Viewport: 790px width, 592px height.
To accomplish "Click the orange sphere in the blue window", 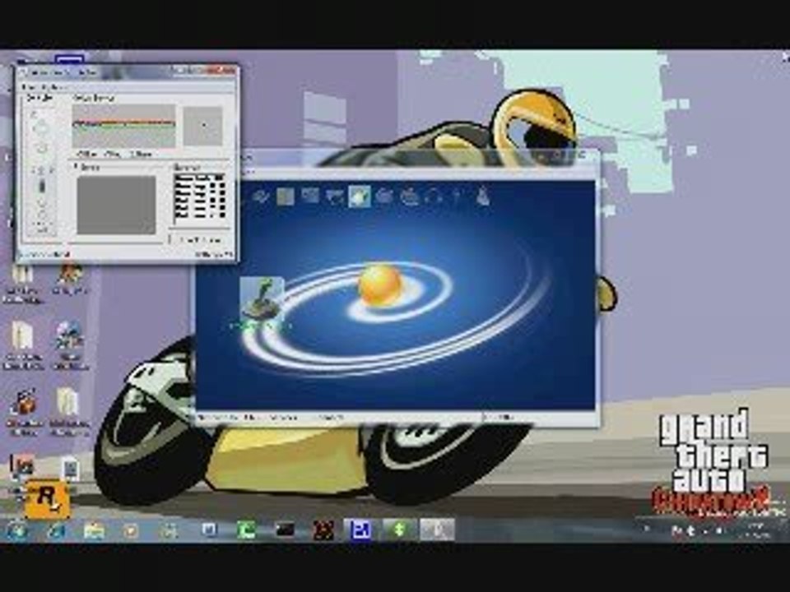I will [380, 286].
